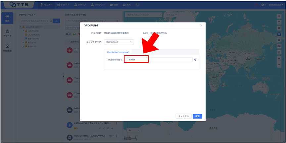Click the map zoom out minus icon
This screenshot has width=286, height=143.
click(279, 64)
